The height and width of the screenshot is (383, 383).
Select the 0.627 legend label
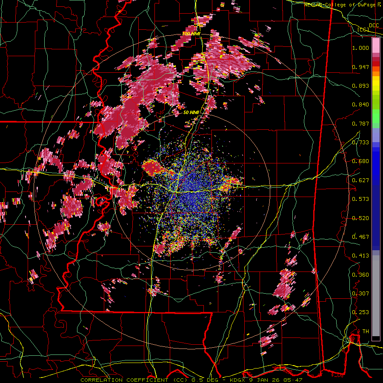360,180
